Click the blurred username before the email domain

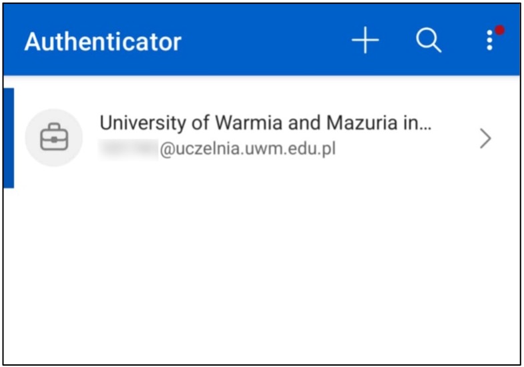click(x=128, y=149)
